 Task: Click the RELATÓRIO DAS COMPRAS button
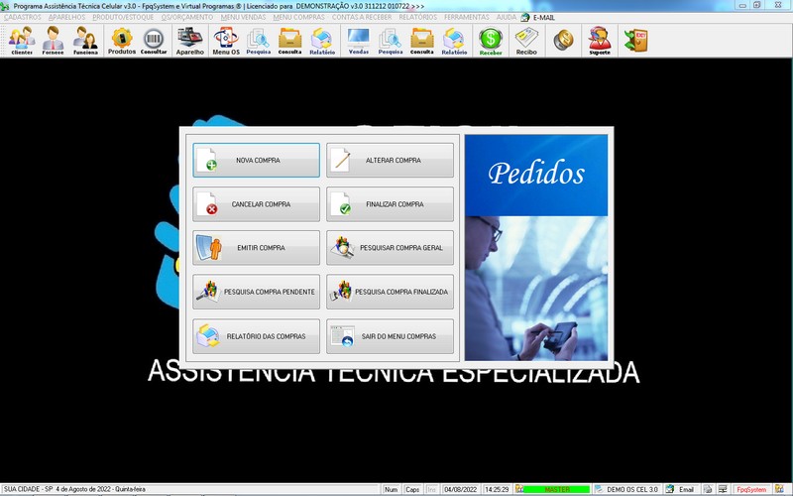256,336
